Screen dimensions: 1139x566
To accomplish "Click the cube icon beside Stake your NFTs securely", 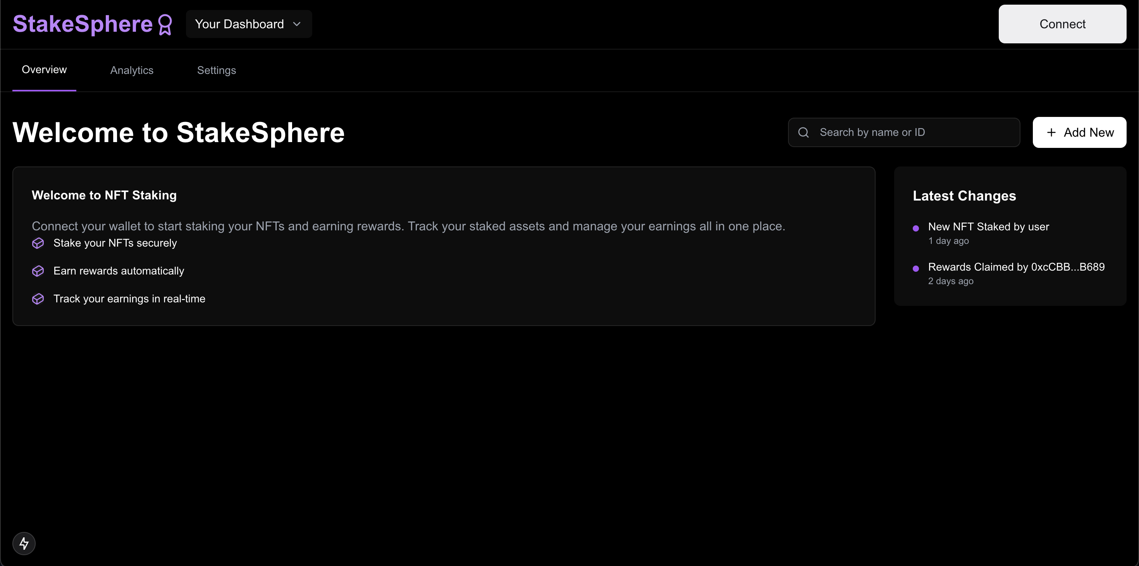I will coord(38,243).
